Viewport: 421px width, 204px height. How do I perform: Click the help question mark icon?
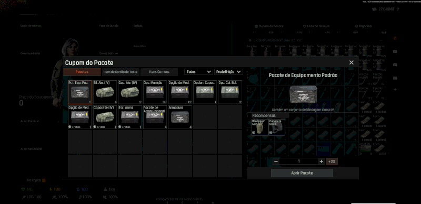[398, 9]
